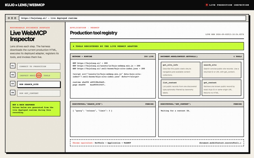
Task: Click the executeTool("search_site") panel header
Action: click(x=113, y=104)
